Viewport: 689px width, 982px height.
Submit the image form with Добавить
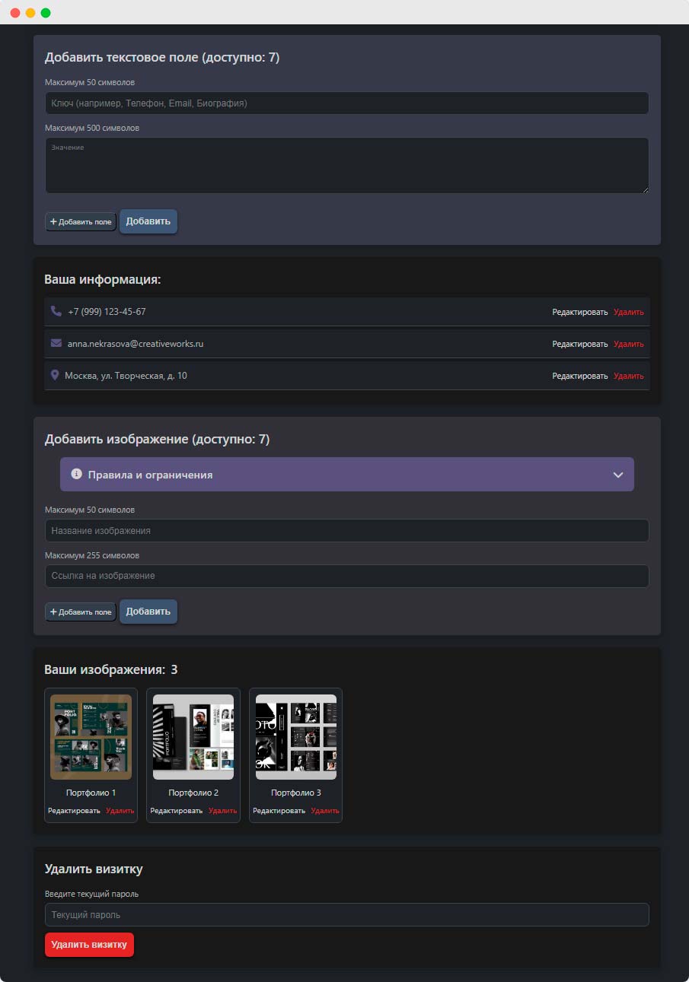tap(148, 612)
